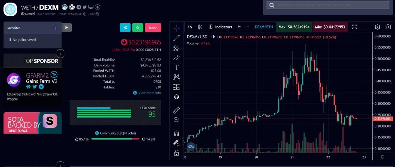Open Favorites help question mark
395x167 pixels.
(56, 29)
